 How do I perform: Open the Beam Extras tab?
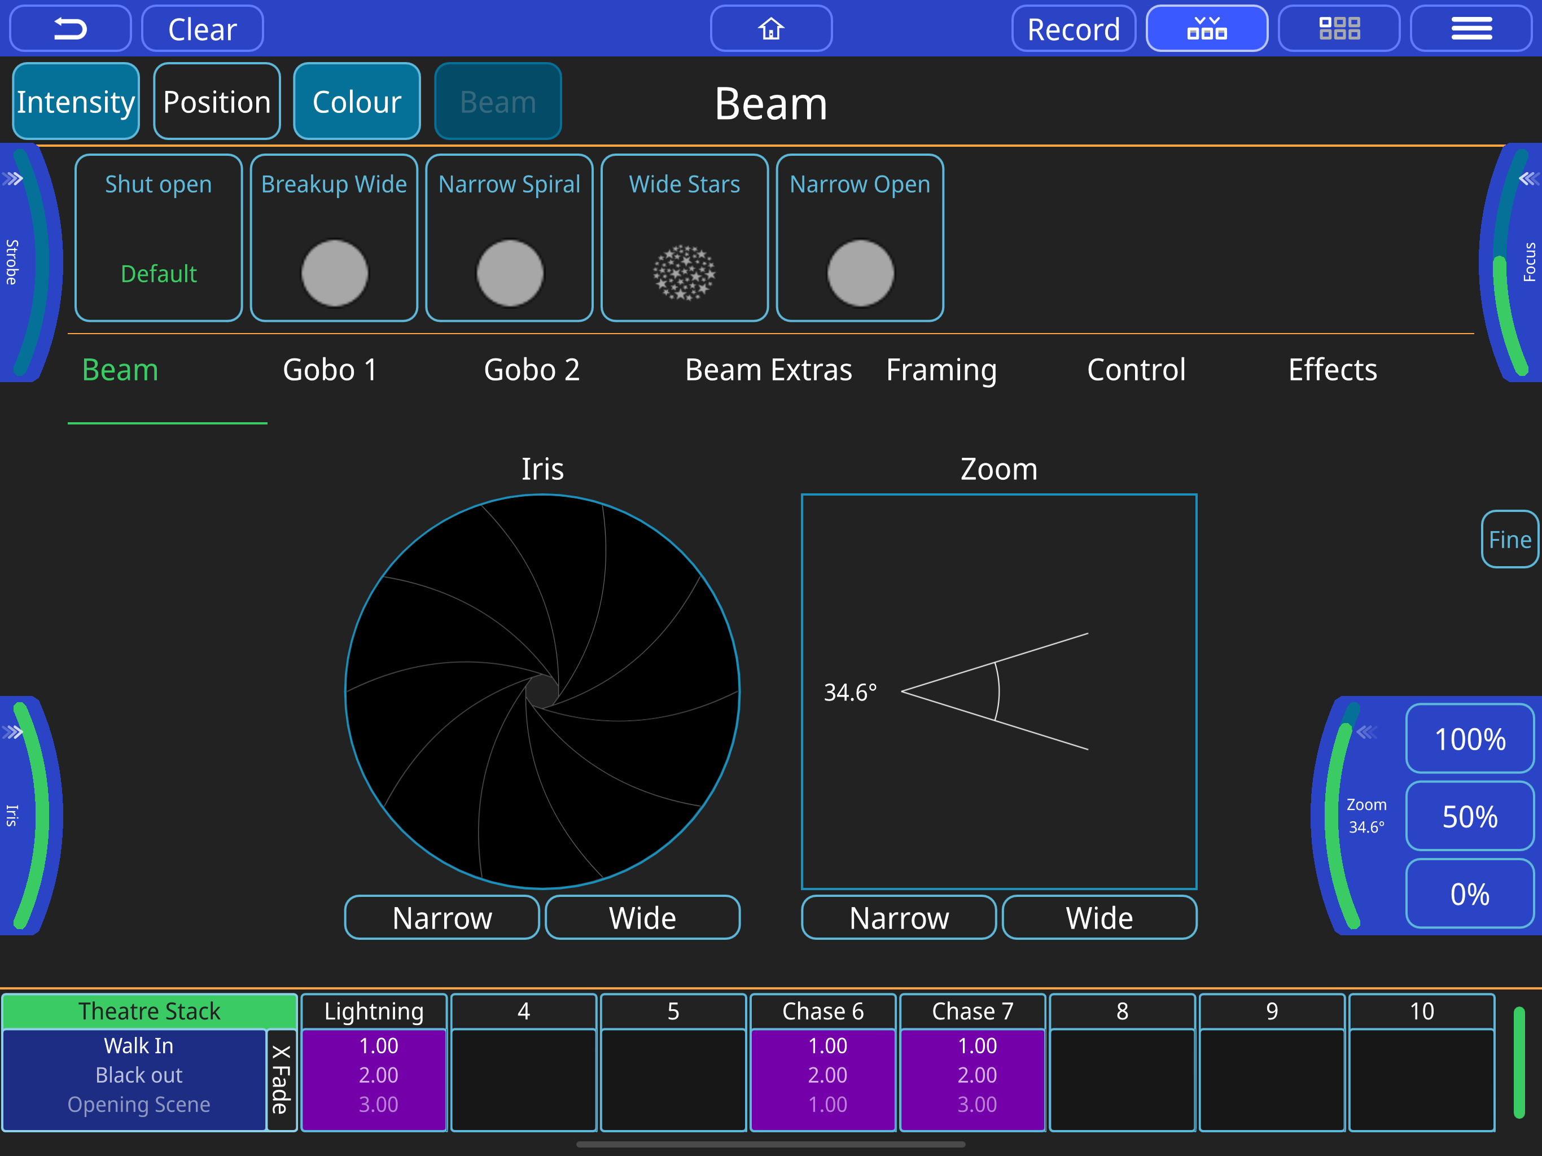pyautogui.click(x=768, y=370)
